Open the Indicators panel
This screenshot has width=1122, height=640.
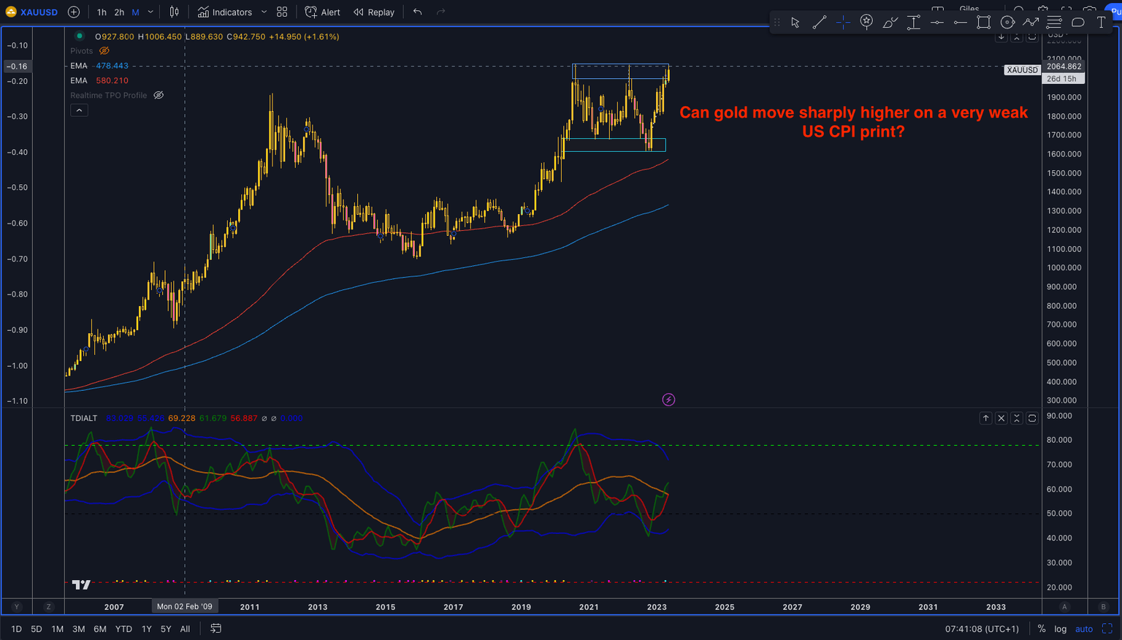coord(230,12)
